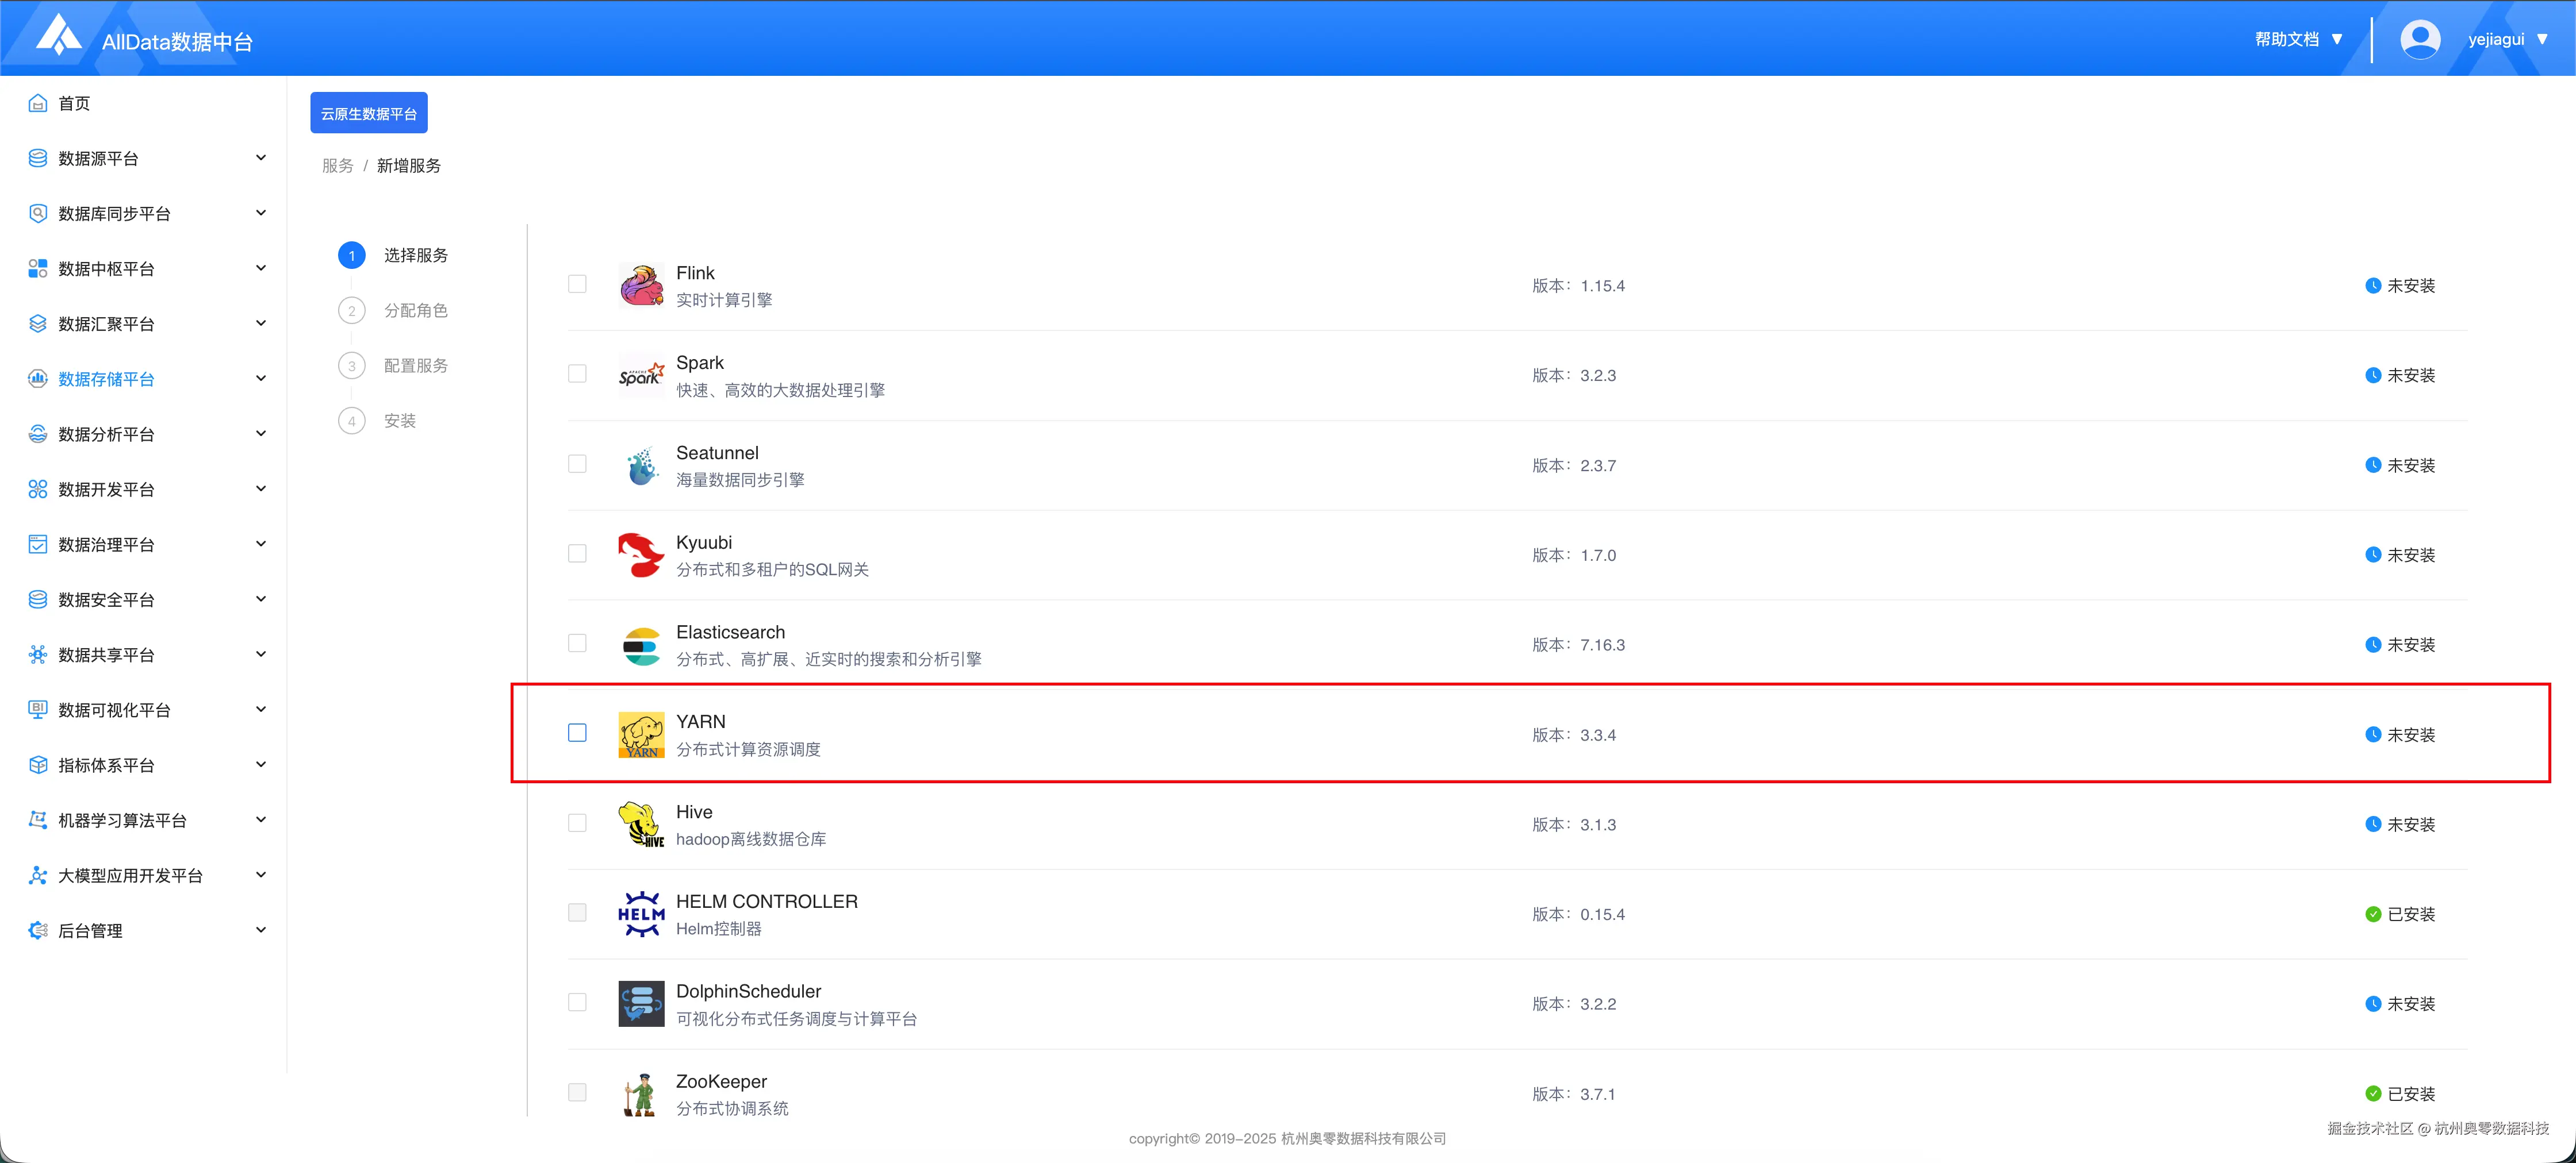
Task: Select the Hive service checkbox
Action: pyautogui.click(x=577, y=822)
